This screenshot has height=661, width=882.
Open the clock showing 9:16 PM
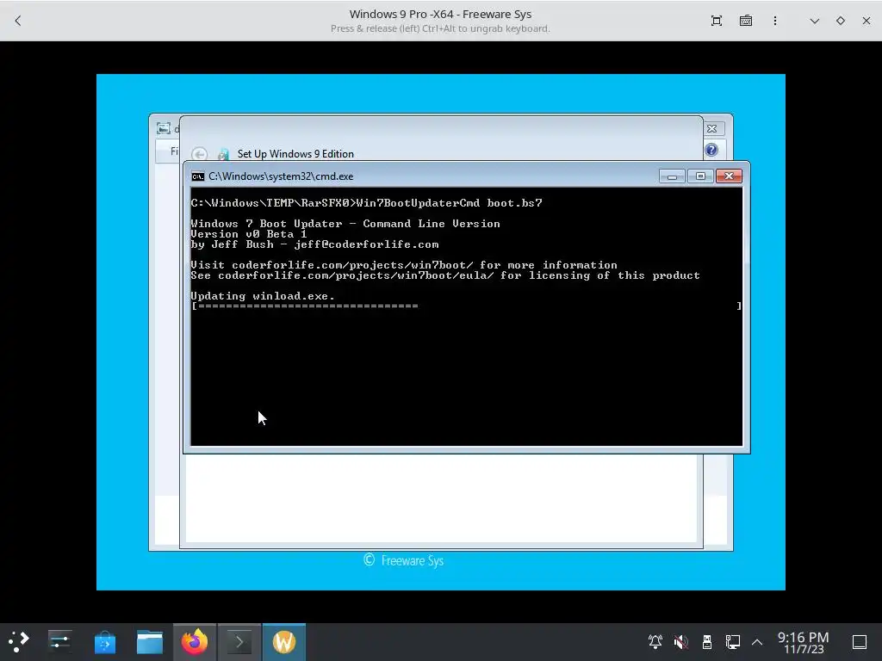tap(804, 642)
